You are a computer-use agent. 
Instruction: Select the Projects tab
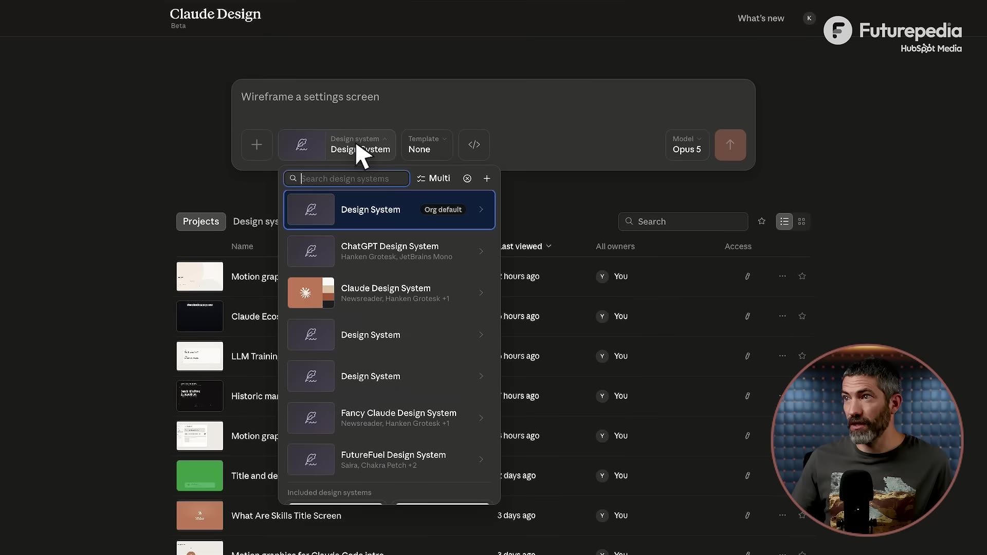click(201, 221)
